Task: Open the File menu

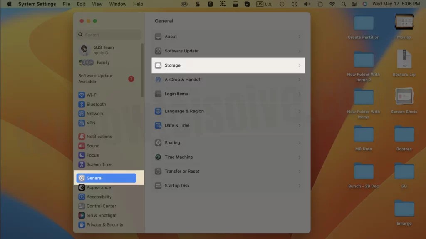Action: pos(66,4)
